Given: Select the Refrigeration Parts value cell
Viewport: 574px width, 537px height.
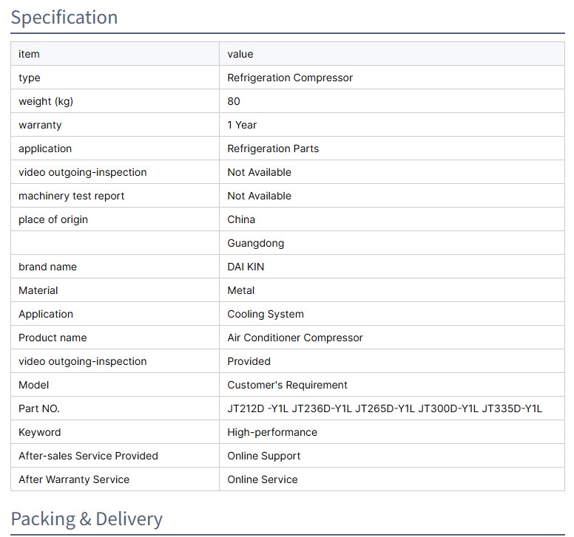Looking at the screenshot, I should click(x=273, y=148).
